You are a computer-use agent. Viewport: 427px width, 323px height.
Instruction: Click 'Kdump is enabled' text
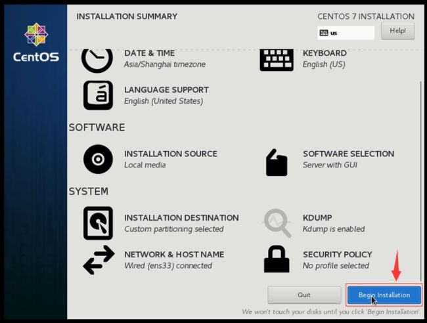click(334, 229)
